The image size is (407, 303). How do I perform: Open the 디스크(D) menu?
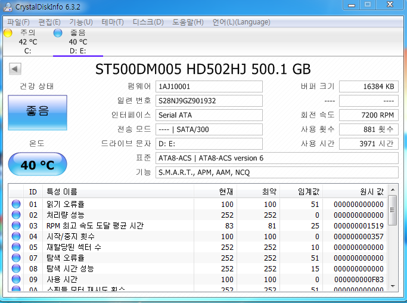click(148, 22)
